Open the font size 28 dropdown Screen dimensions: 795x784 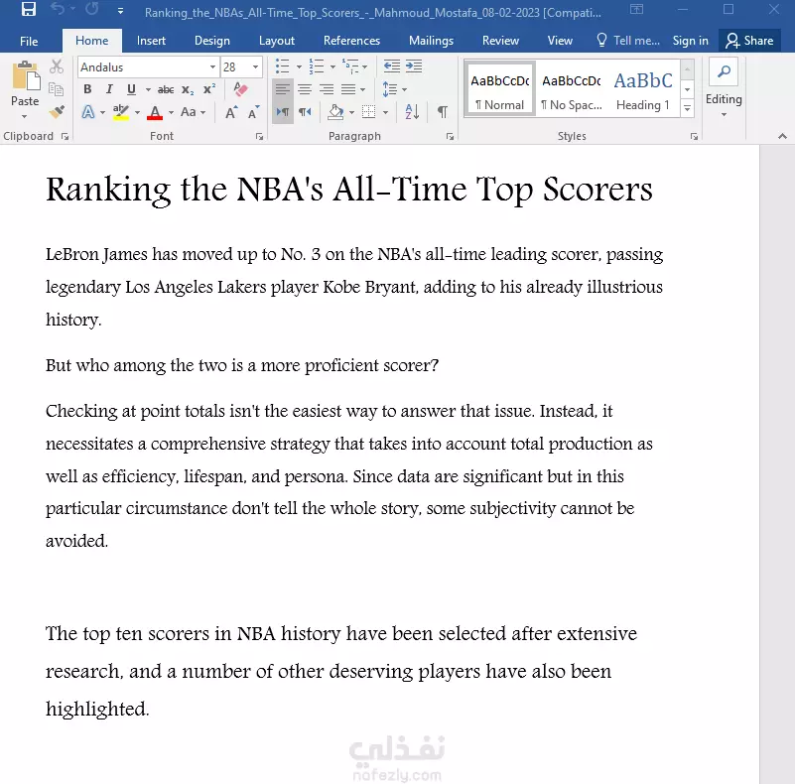pyautogui.click(x=255, y=66)
